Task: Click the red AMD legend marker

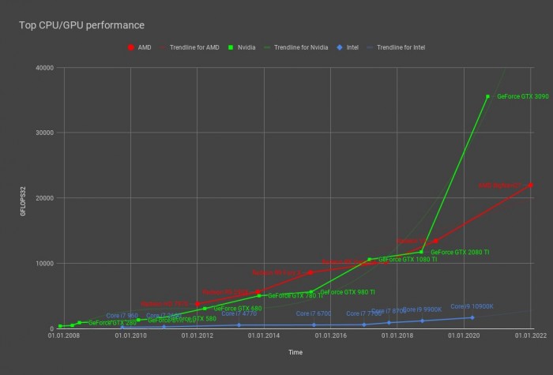Action: (131, 47)
